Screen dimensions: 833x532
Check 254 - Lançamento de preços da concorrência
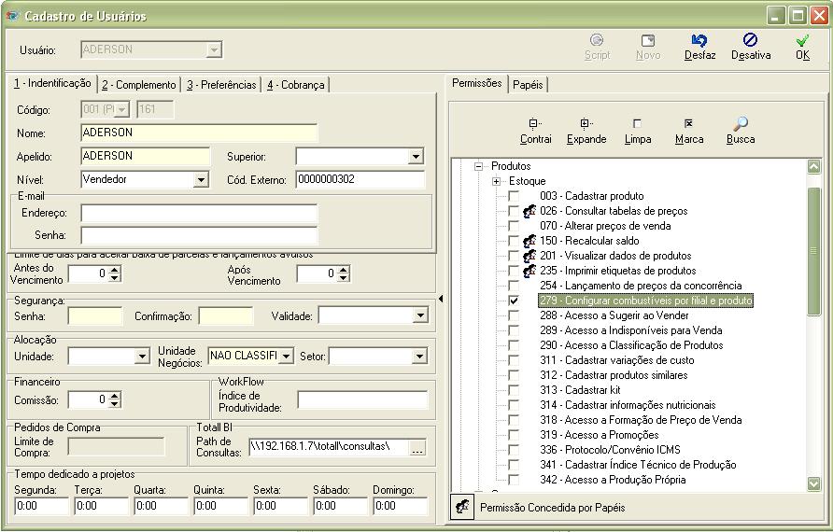click(514, 286)
